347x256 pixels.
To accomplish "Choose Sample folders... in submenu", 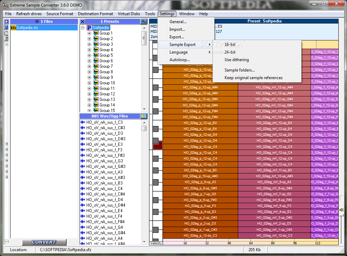I will tap(257, 70).
